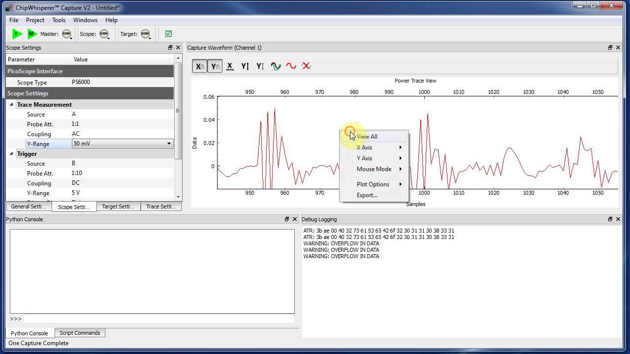Click the Python console input line
630x354 pixels.
[x=158, y=319]
